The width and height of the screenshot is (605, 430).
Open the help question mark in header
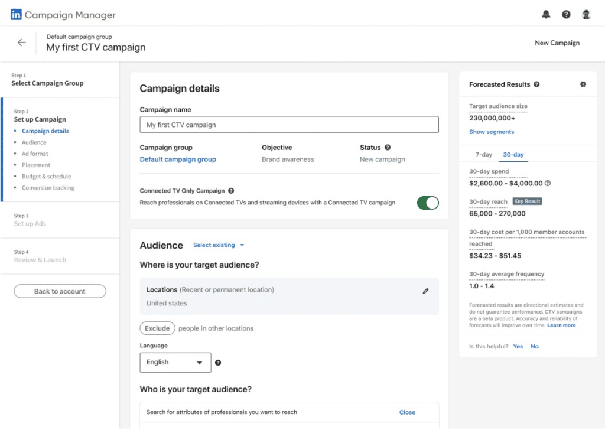click(x=566, y=15)
